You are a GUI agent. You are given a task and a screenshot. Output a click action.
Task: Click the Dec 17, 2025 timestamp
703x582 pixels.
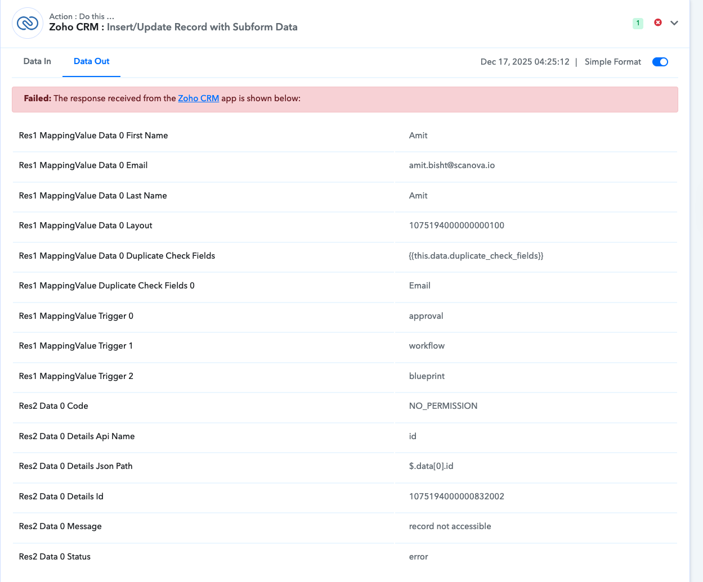(525, 62)
